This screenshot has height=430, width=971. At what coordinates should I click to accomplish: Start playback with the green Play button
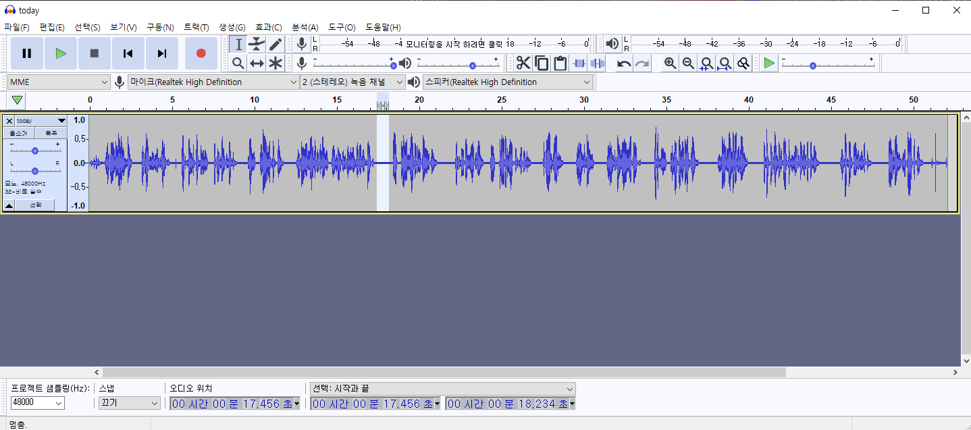pyautogui.click(x=61, y=53)
